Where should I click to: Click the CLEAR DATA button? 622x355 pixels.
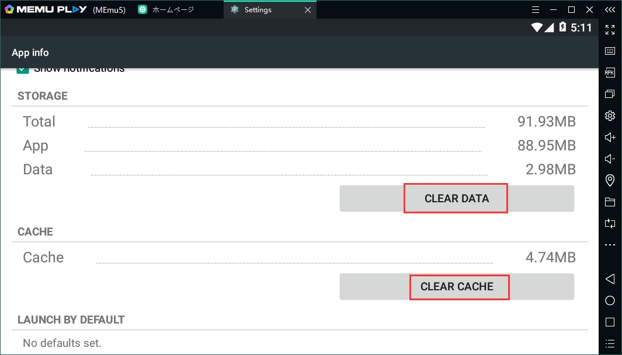point(456,198)
